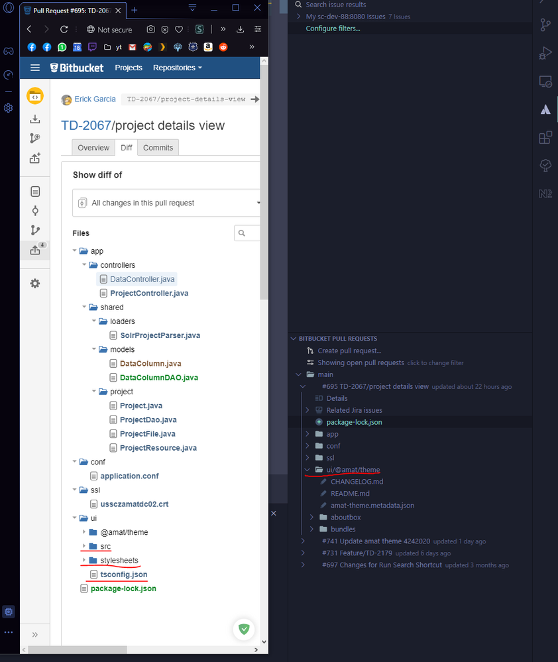The width and height of the screenshot is (558, 662).
Task: Toggle Bitbucket hamburger navigation menu
Action: click(35, 68)
